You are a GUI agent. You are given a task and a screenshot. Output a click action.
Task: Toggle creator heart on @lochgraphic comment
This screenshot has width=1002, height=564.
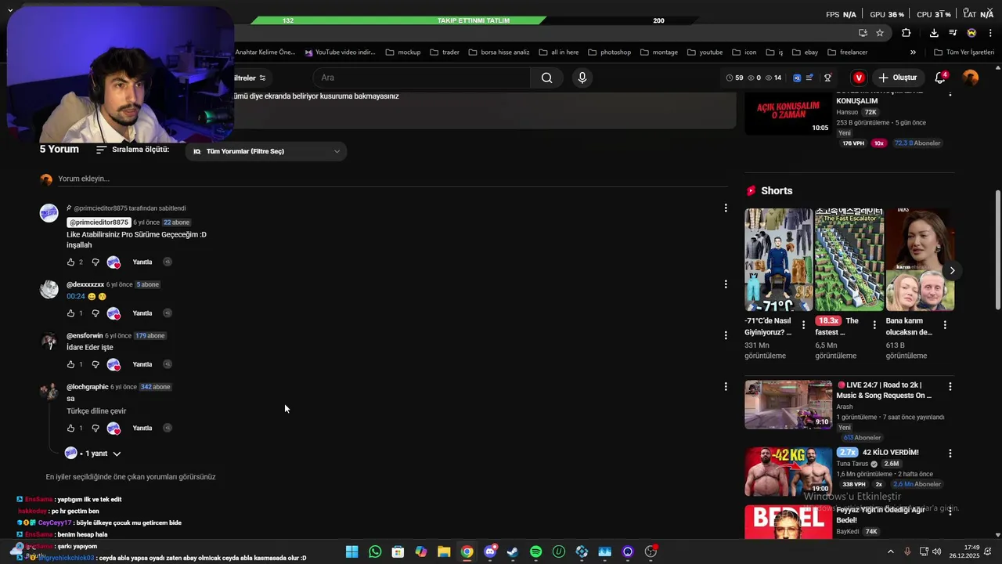[x=114, y=428]
